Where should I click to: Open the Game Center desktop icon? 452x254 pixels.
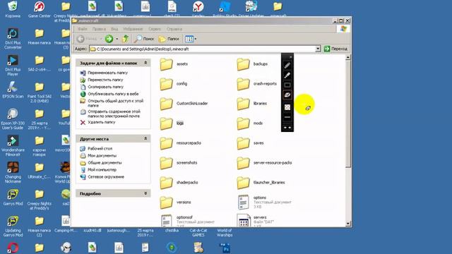[x=40, y=9]
